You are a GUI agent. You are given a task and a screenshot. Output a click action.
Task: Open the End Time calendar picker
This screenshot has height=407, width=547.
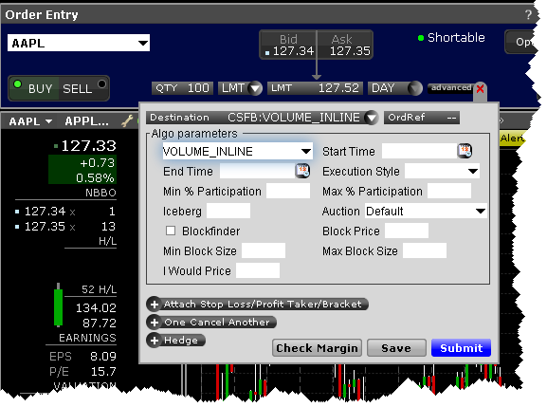302,171
